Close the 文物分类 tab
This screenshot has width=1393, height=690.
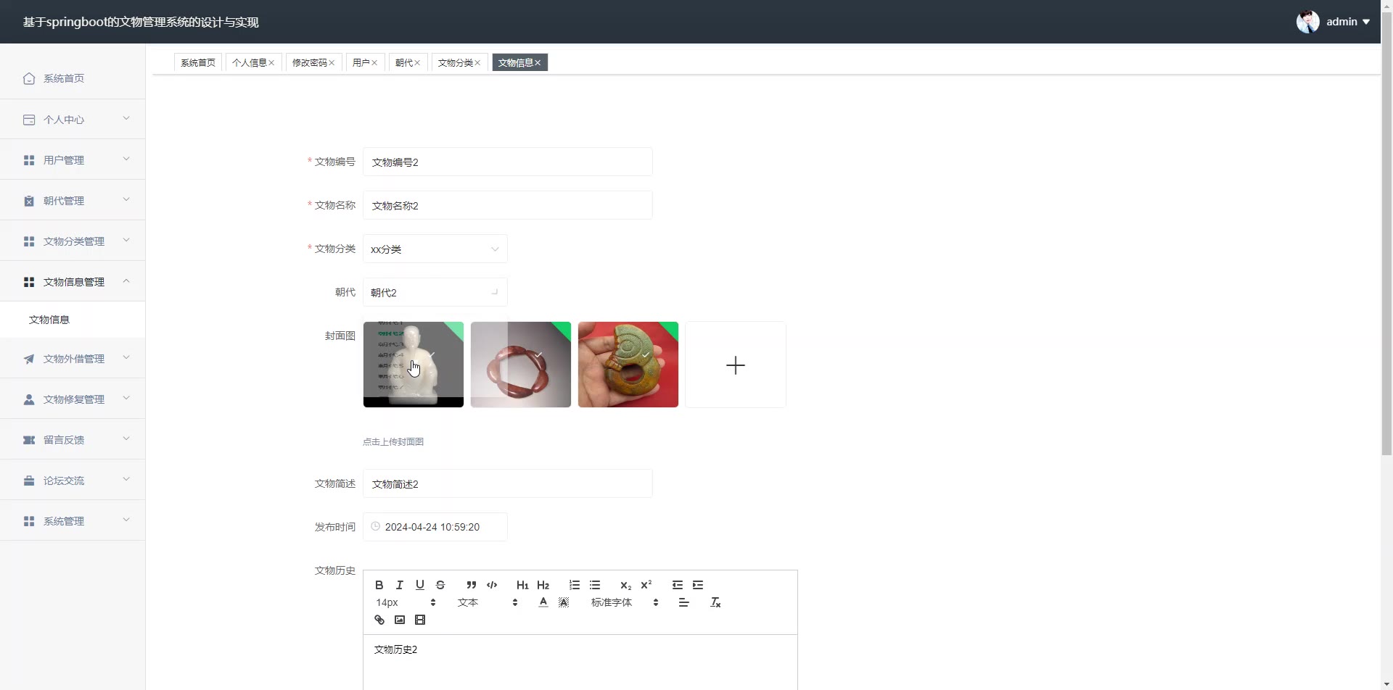(477, 63)
